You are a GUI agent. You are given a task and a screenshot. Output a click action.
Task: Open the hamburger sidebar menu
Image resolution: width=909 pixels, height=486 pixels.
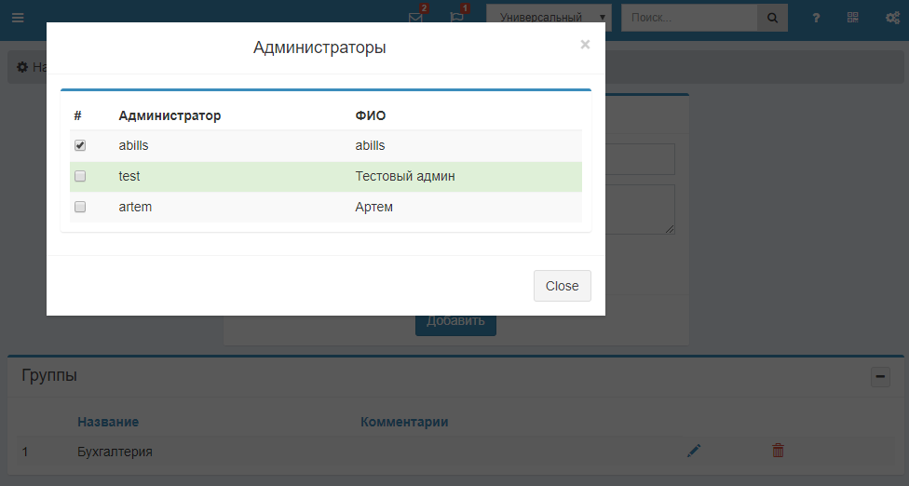point(18,18)
